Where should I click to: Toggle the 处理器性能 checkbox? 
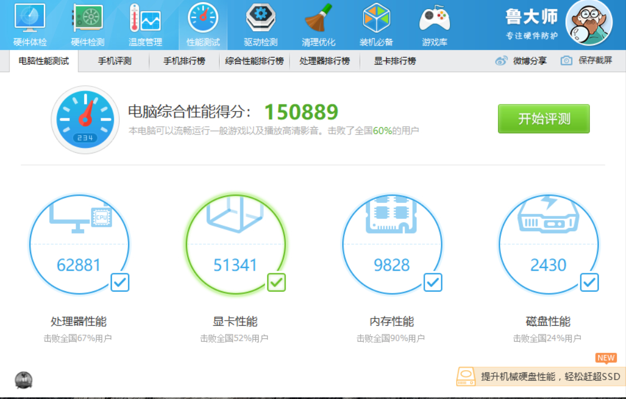coord(120,282)
